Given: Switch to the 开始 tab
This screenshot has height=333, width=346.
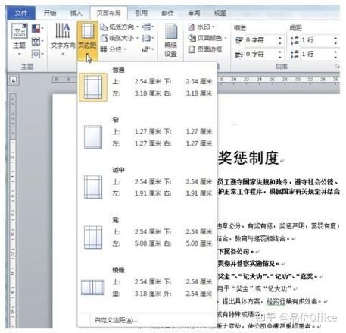Looking at the screenshot, I should point(50,13).
